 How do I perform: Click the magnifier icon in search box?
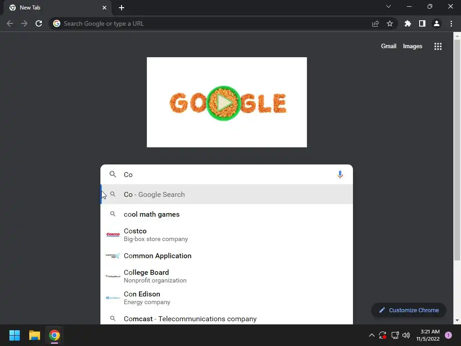113,174
